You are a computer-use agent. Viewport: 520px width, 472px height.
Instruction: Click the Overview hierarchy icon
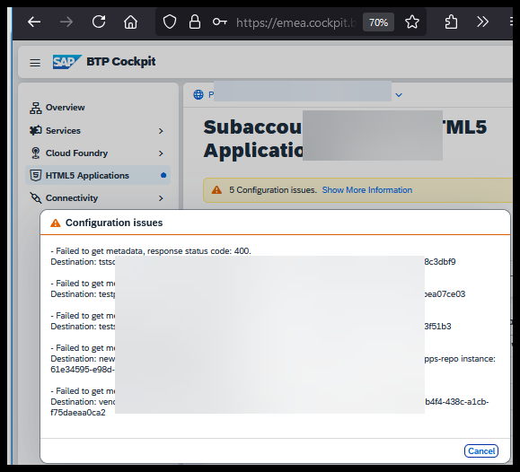click(36, 108)
